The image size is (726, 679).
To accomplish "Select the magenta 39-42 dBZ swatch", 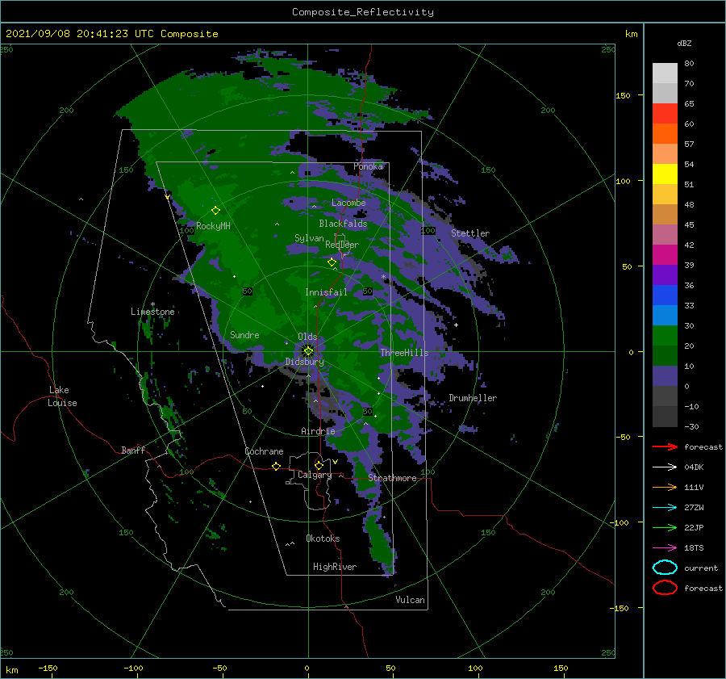I will click(x=665, y=255).
